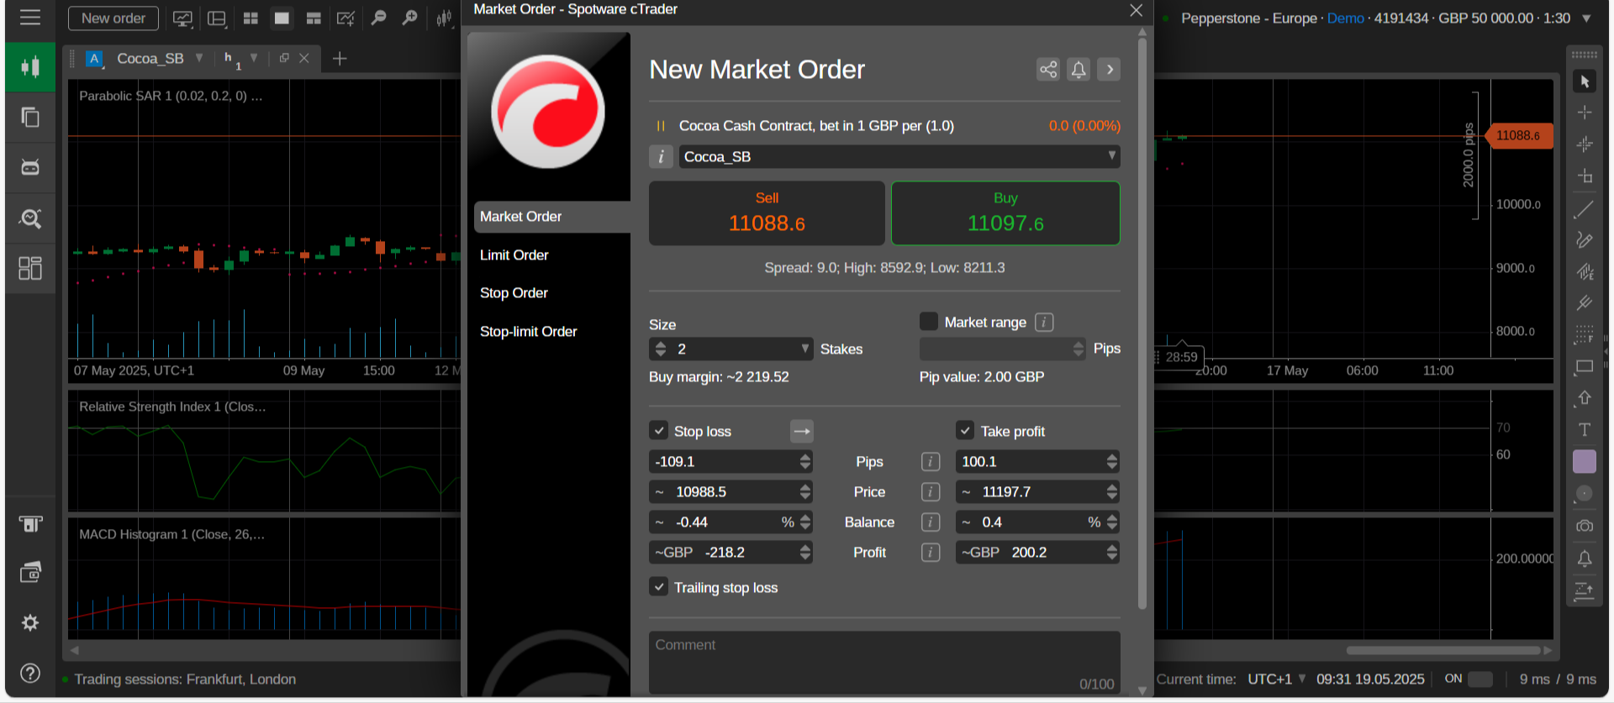Select the rectangle shape drawing tool
1614x703 pixels.
1585,367
